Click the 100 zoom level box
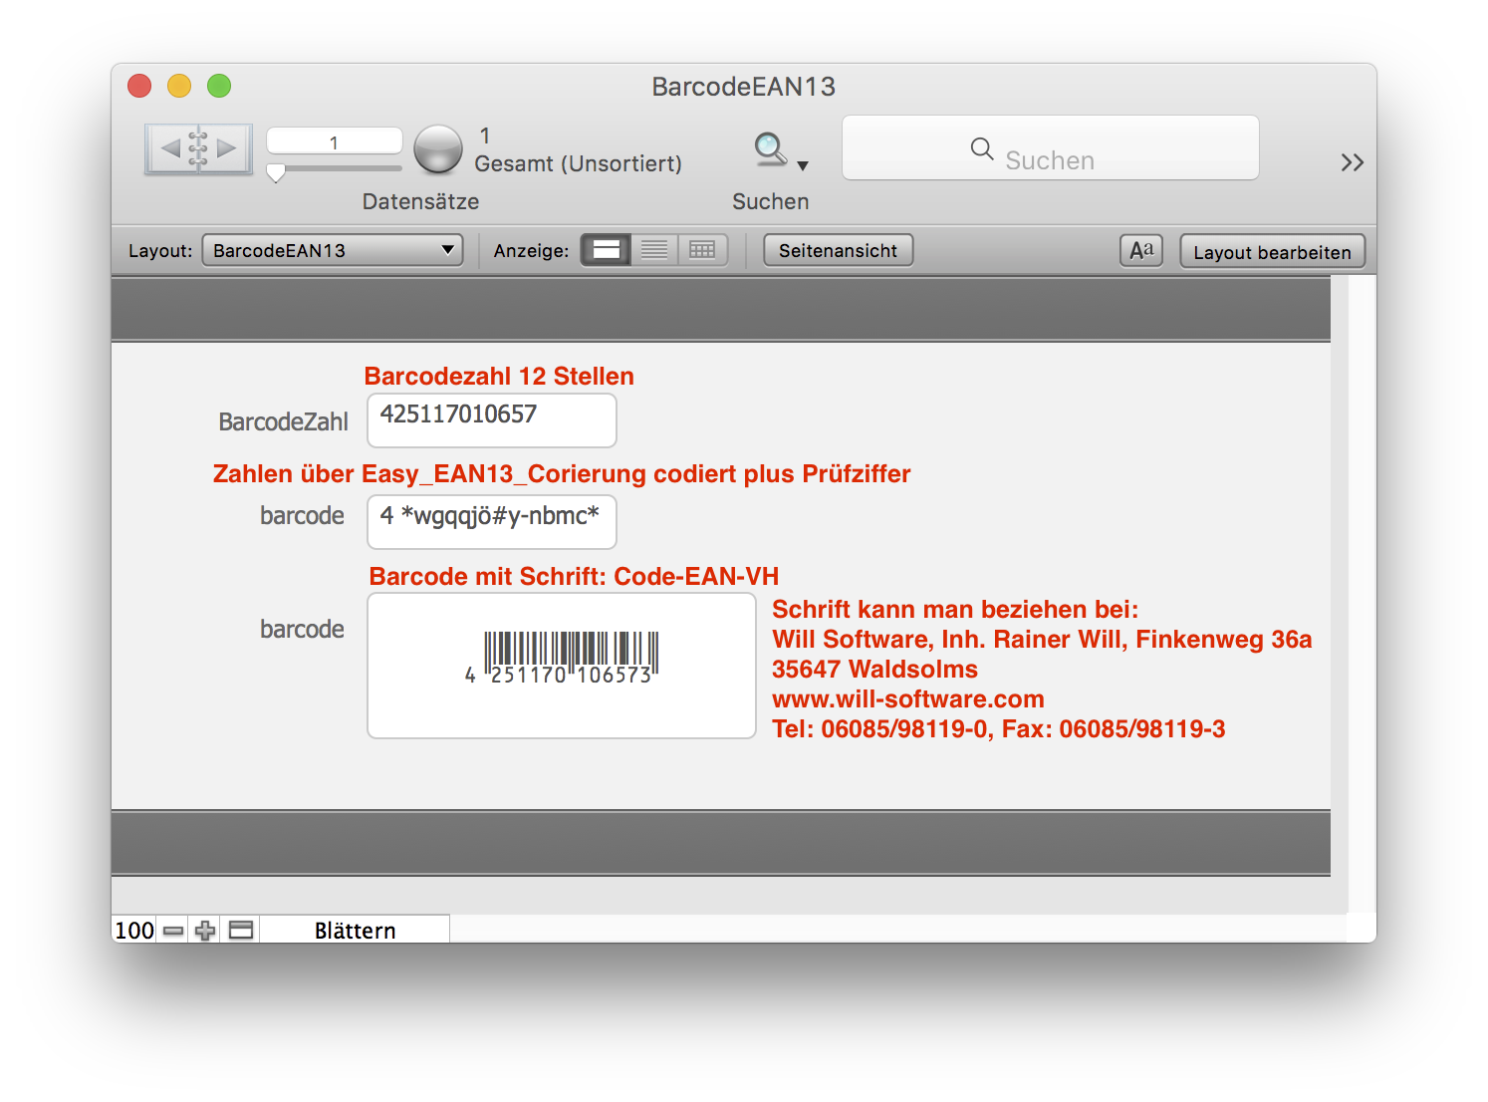1488x1102 pixels. (x=134, y=931)
